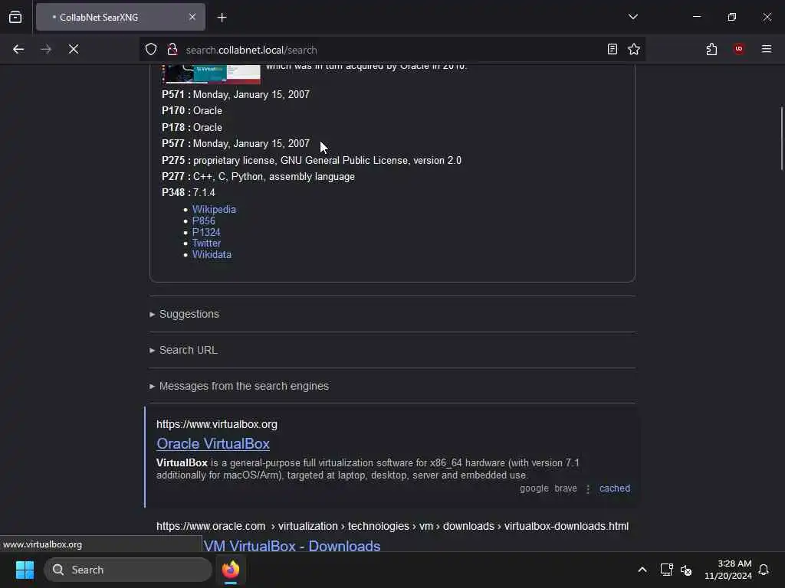Toggle reader view icon
Screen dimensions: 785x588
[612, 49]
